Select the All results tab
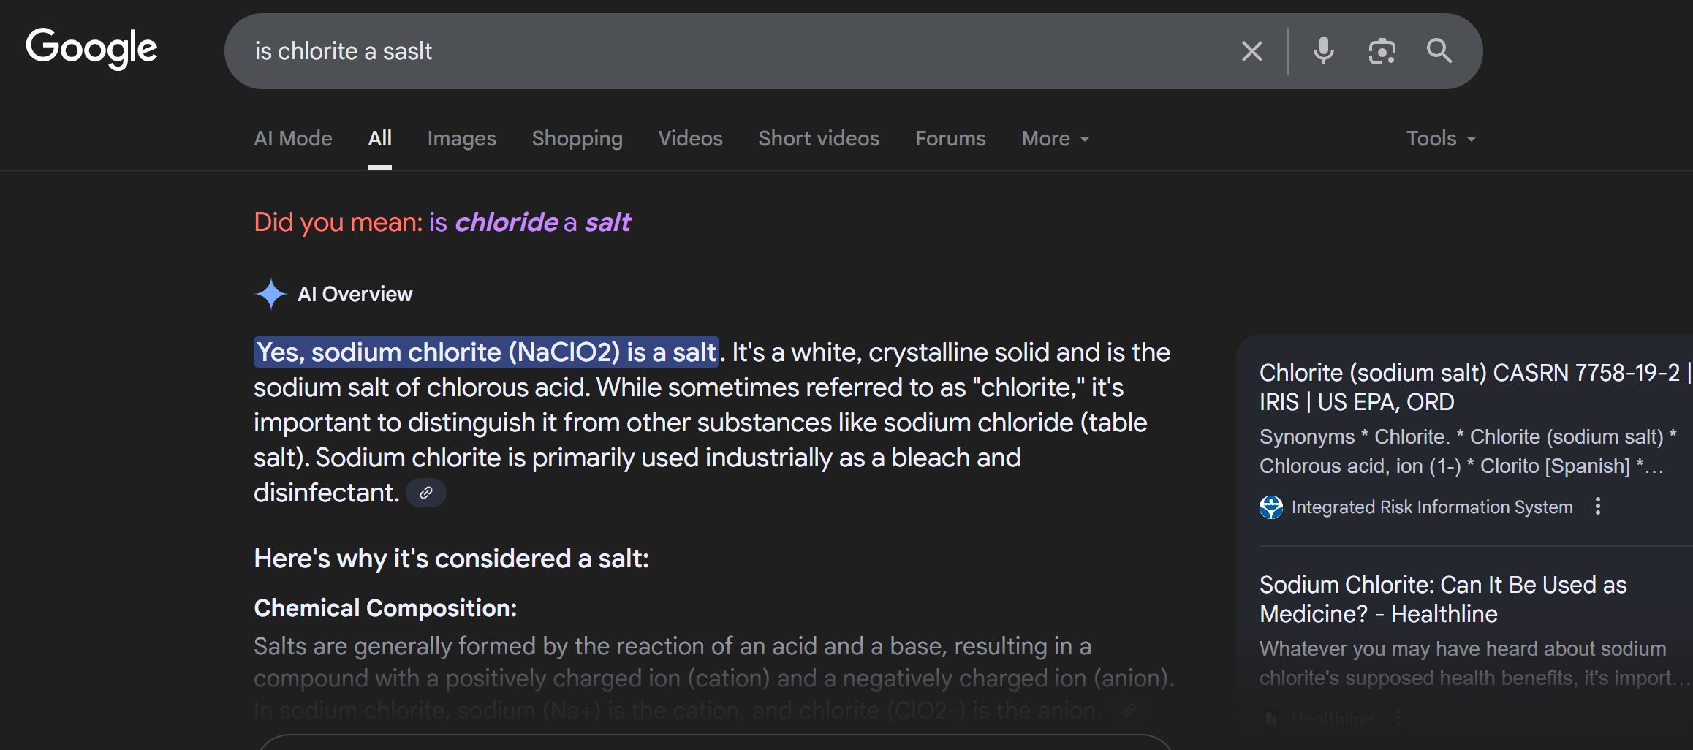Screen dimensions: 1693x750 (x=379, y=138)
